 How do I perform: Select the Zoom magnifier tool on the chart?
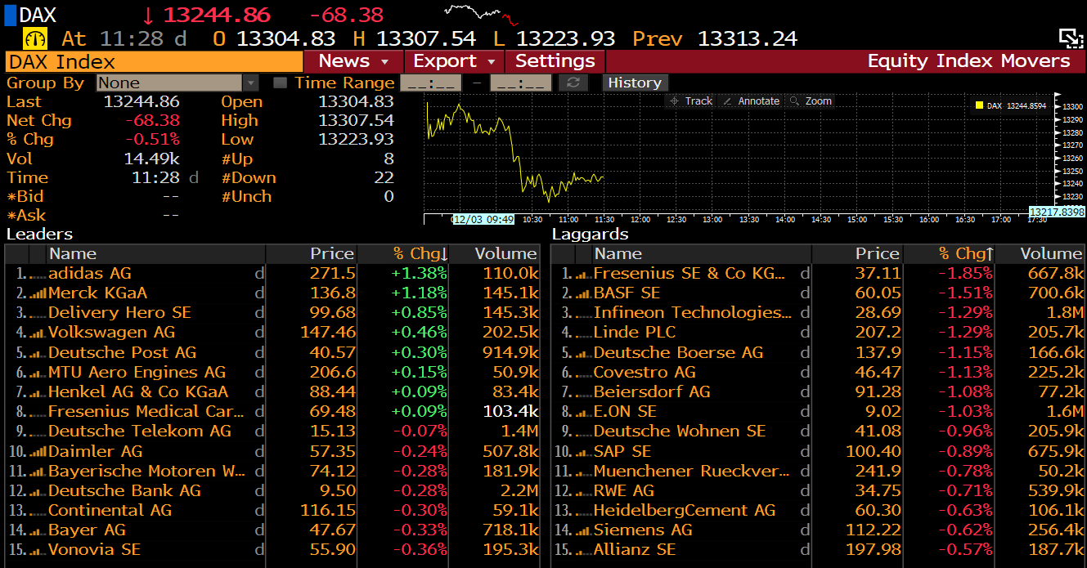click(x=811, y=101)
